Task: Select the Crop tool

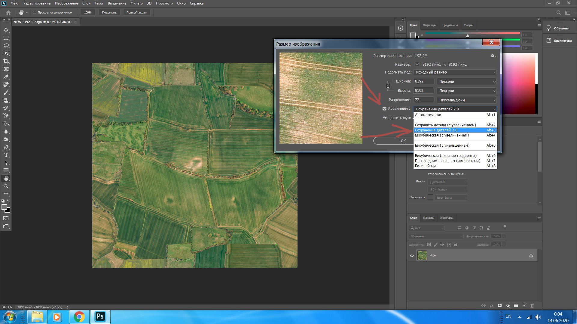Action: point(6,61)
